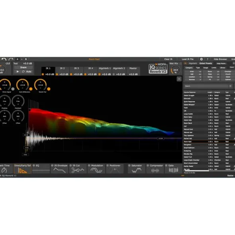The width and height of the screenshot is (235, 235).
Task: Select the highlighted Room Raid list row
Action: click(x=209, y=142)
